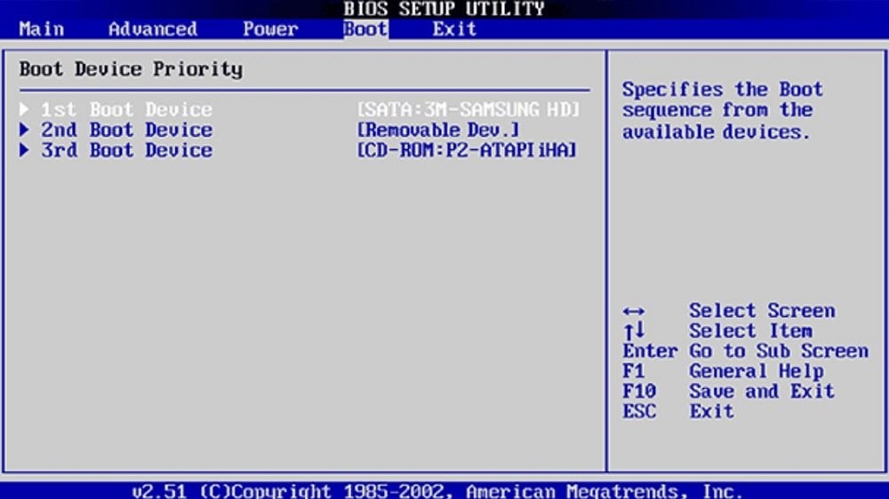The image size is (889, 499).
Task: Go to the Power tab
Action: pyautogui.click(x=270, y=29)
